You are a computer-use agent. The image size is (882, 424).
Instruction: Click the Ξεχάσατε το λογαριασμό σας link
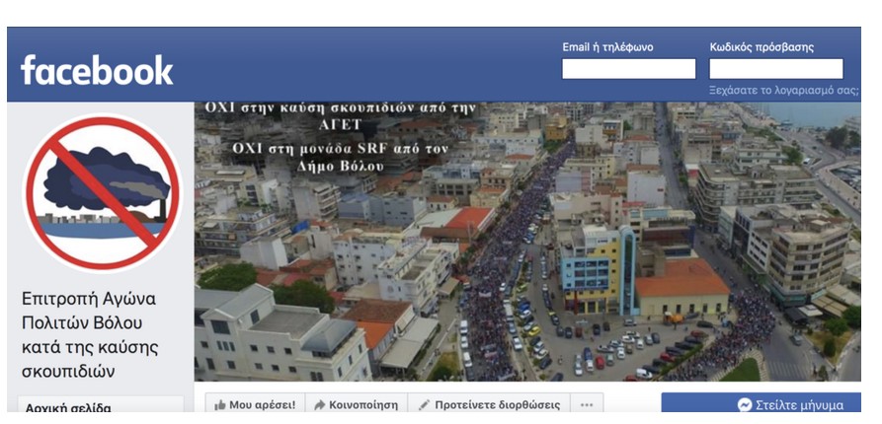tap(783, 91)
